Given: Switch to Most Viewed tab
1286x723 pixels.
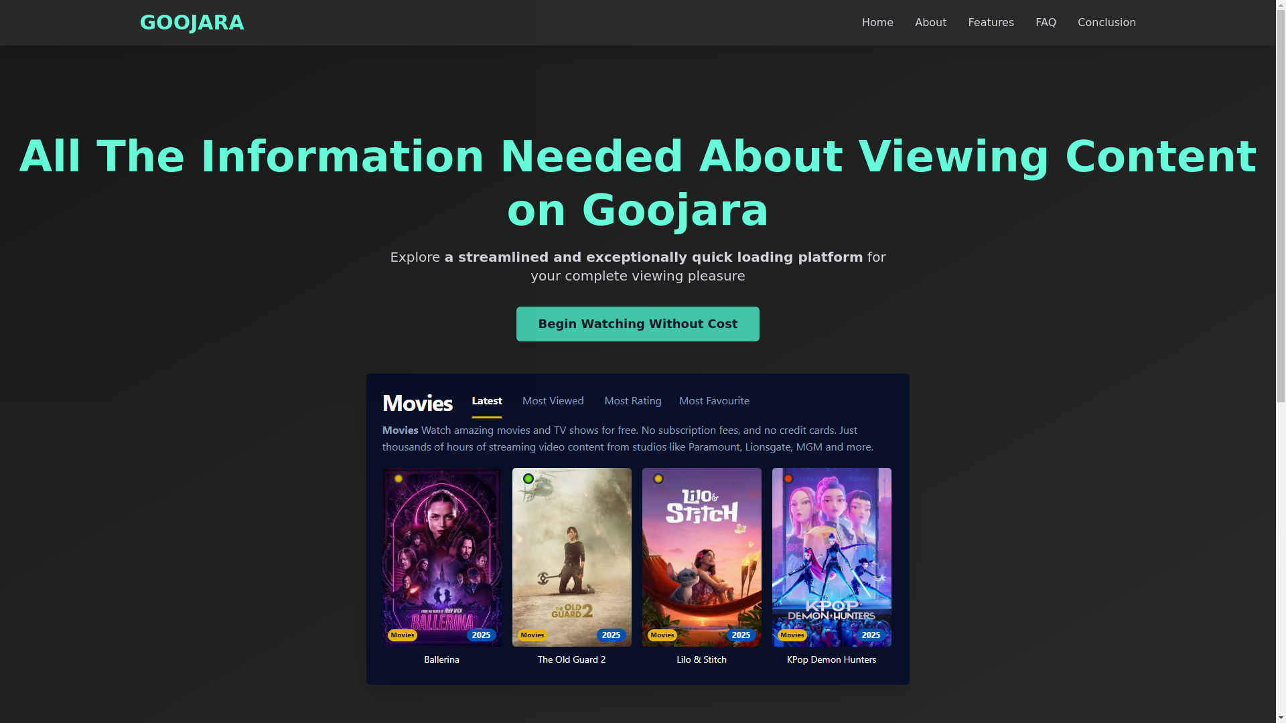Looking at the screenshot, I should click(x=553, y=401).
